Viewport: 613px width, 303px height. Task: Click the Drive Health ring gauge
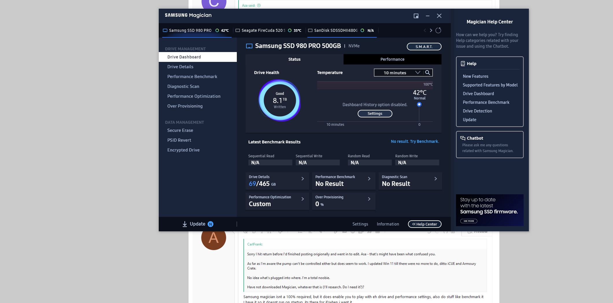point(280,100)
